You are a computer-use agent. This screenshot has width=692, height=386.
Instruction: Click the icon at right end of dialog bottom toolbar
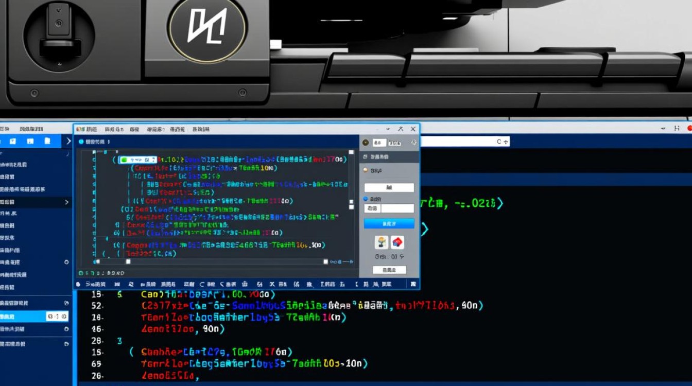coord(412,284)
